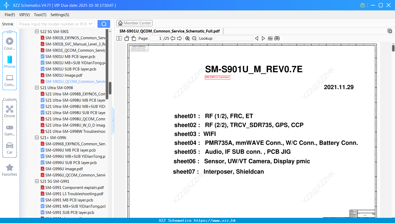Zoom in on the schematic
Image resolution: width=395 pixels, height=223 pixels.
coord(188,38)
